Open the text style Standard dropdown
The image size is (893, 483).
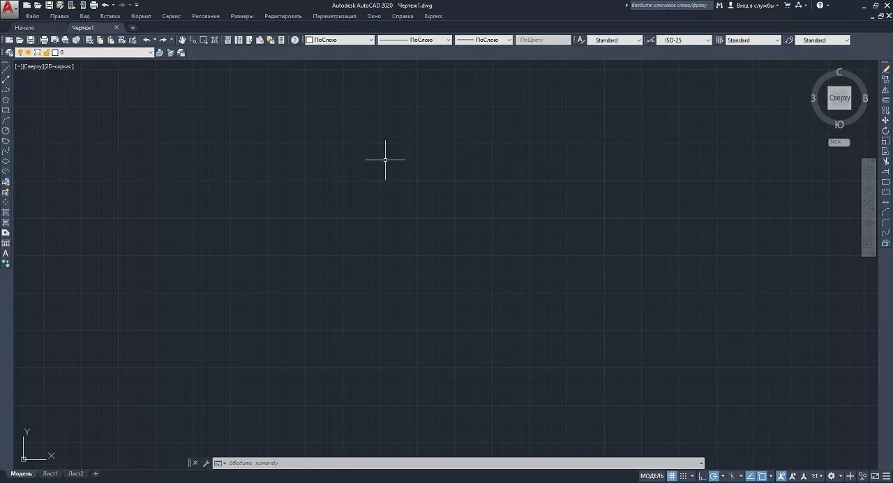point(615,40)
